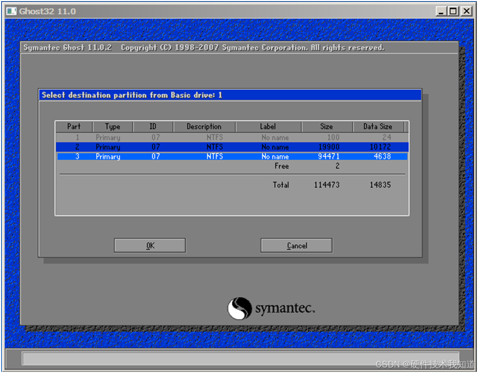
Task: Click the Total data size 14835
Action: [x=380, y=185]
